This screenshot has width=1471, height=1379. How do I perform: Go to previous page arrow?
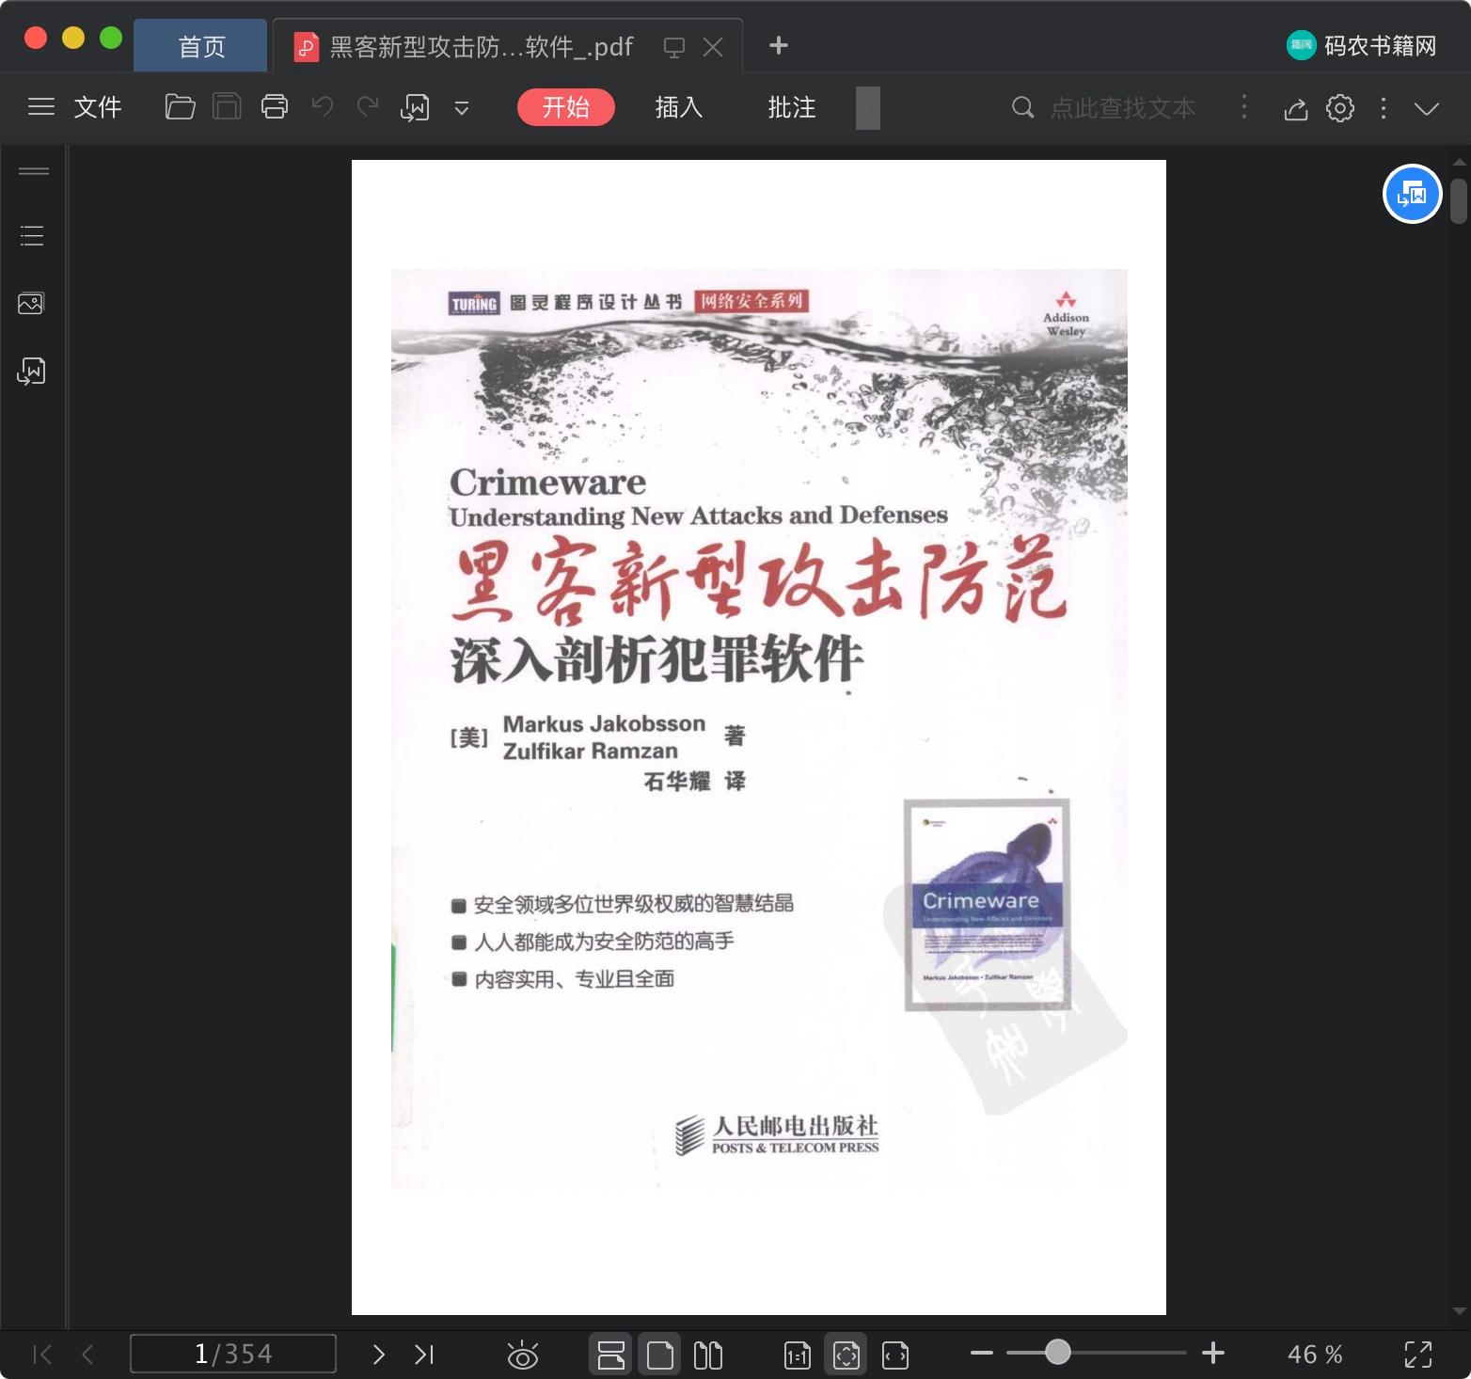(x=87, y=1355)
